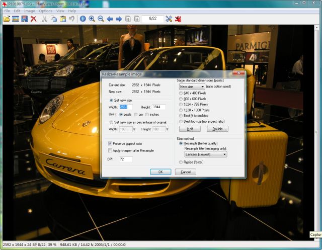Toggle the Preserve aspect ratio checkbox
The image size is (322, 250).
[111, 143]
